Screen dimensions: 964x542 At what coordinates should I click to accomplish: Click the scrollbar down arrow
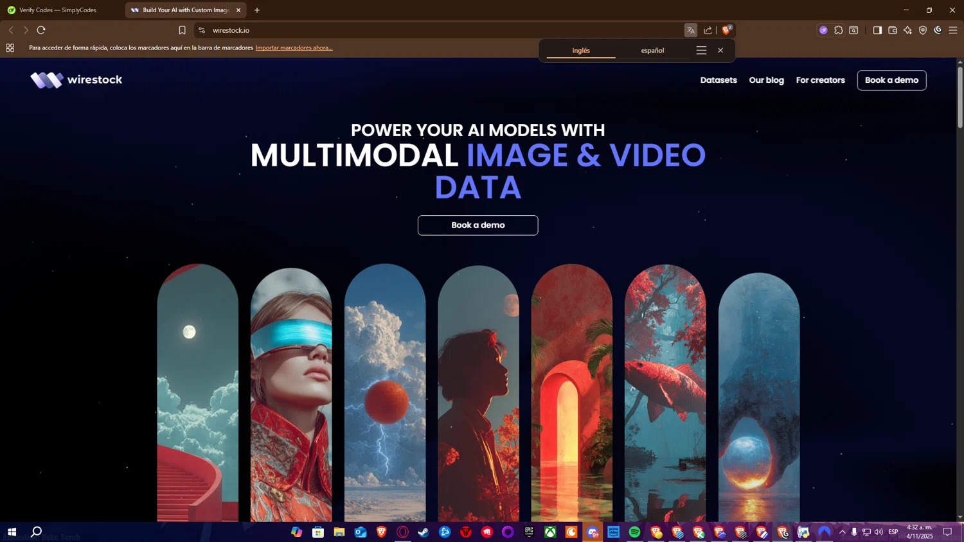point(960,517)
